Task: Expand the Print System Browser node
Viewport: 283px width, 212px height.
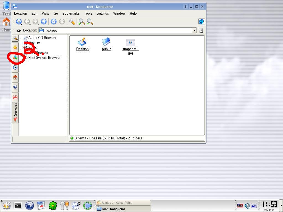Action: pyautogui.click(x=21, y=58)
